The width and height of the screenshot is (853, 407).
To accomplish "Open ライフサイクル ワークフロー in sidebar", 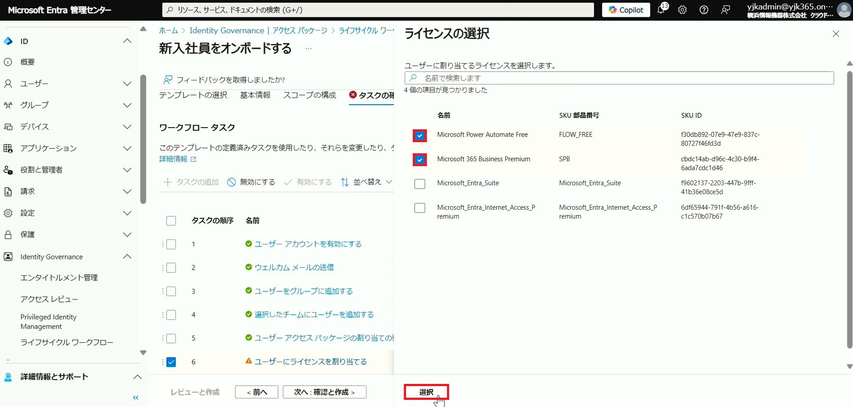I will 67,343.
